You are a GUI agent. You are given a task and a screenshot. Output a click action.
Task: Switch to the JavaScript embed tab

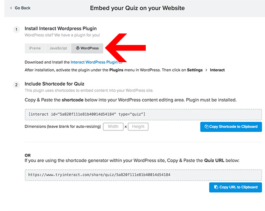(58, 48)
